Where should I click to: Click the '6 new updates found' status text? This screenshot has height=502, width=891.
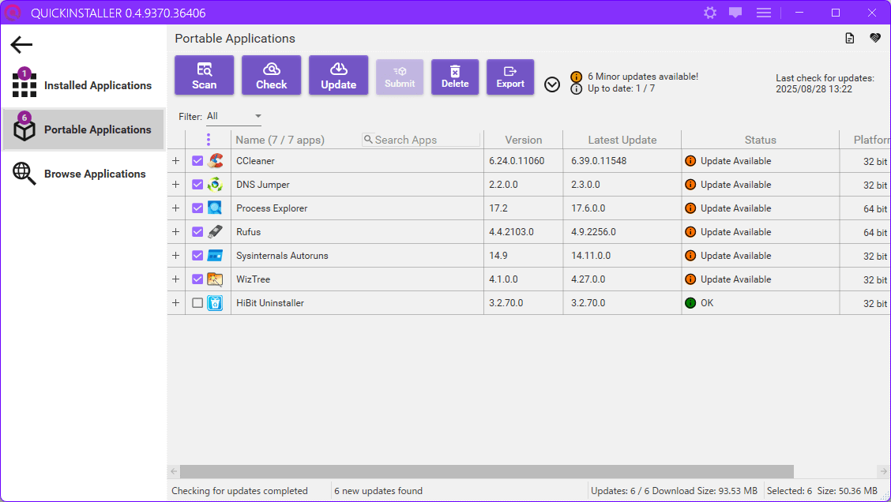coord(378,491)
